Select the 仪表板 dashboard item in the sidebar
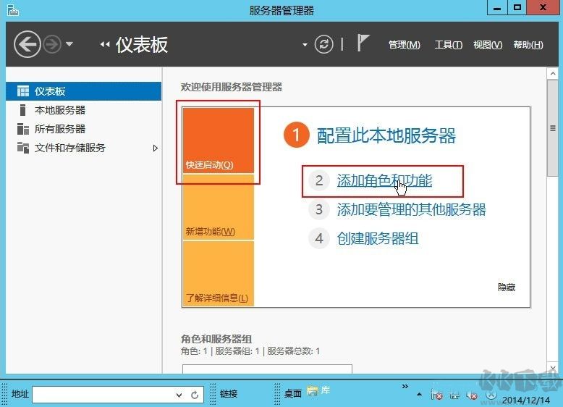Image resolution: width=563 pixels, height=407 pixels. tap(49, 91)
